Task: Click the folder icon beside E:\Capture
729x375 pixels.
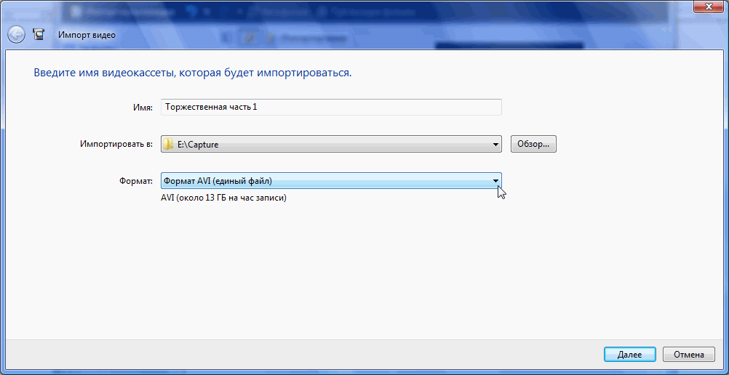Action: (x=168, y=144)
